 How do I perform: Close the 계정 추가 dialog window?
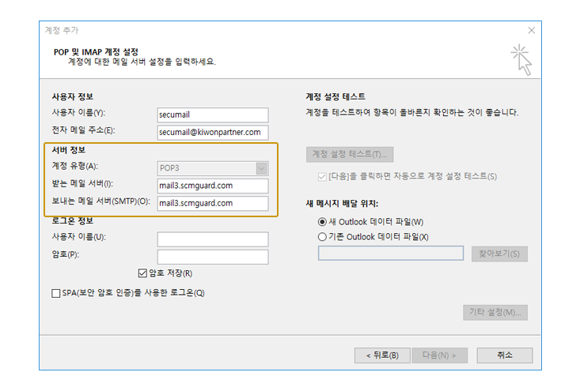click(531, 30)
